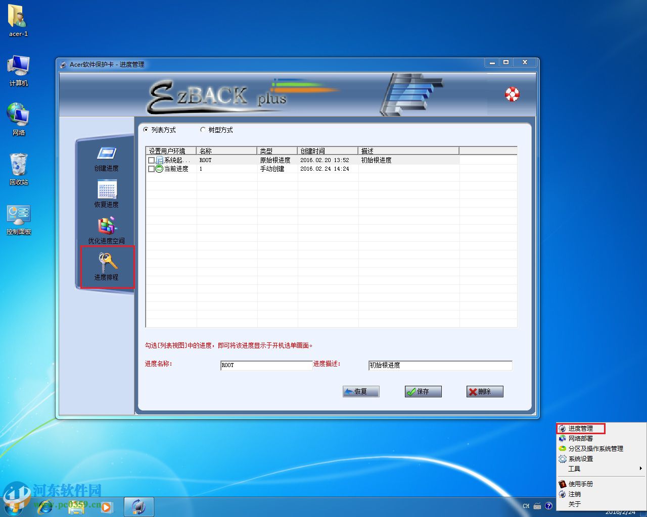
Task: Open the 回收站 desktop icon
Action: coord(19,165)
